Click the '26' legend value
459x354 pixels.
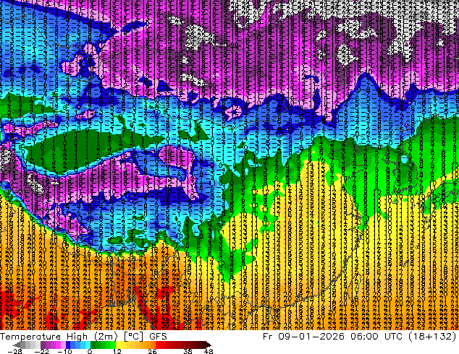point(152,351)
